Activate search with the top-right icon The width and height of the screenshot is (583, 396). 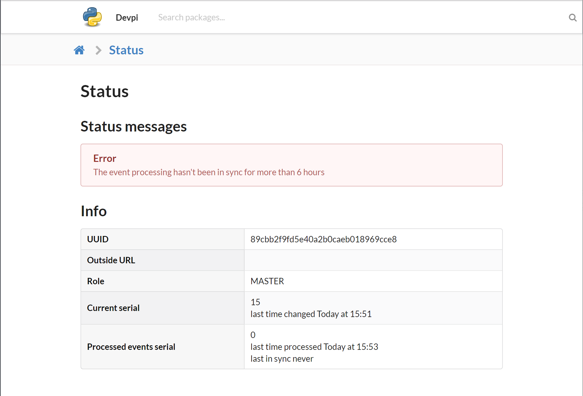572,18
